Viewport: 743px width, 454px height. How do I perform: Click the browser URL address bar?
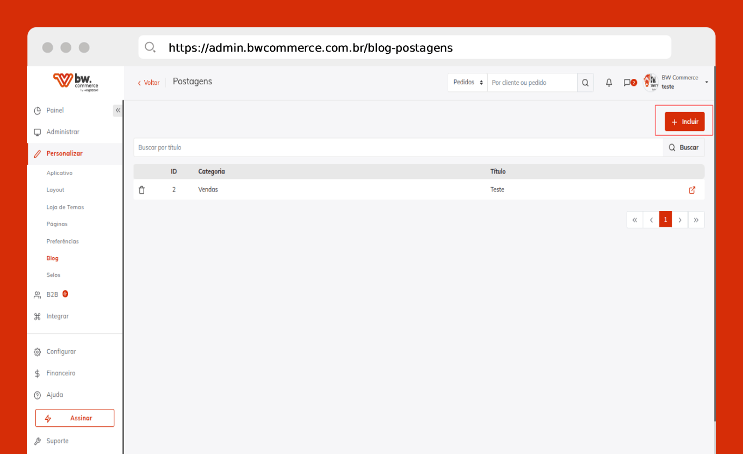click(x=405, y=47)
